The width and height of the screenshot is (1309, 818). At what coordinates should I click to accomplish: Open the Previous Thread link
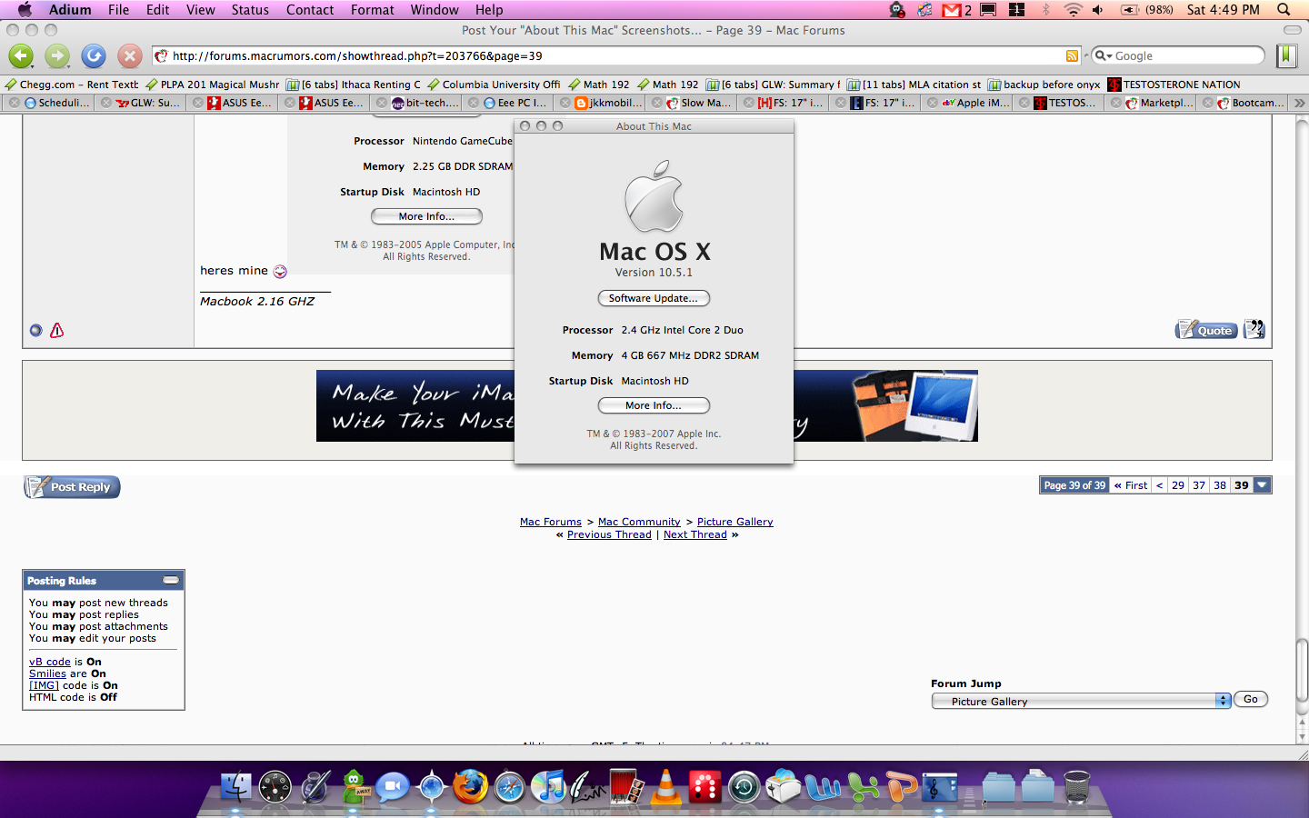pos(609,534)
